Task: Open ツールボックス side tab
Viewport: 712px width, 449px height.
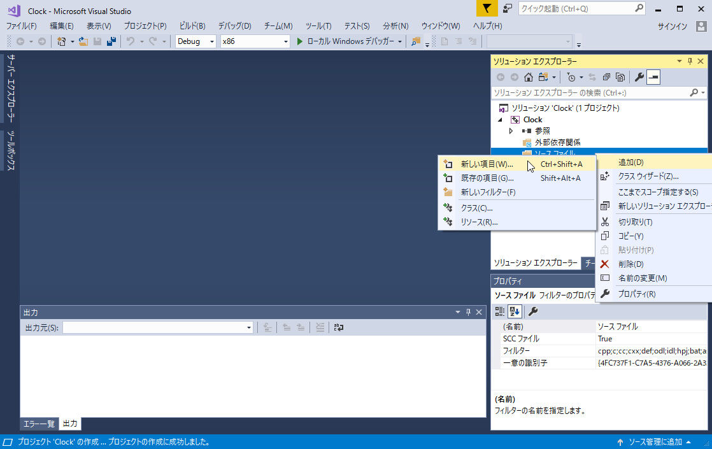Action: (x=11, y=150)
